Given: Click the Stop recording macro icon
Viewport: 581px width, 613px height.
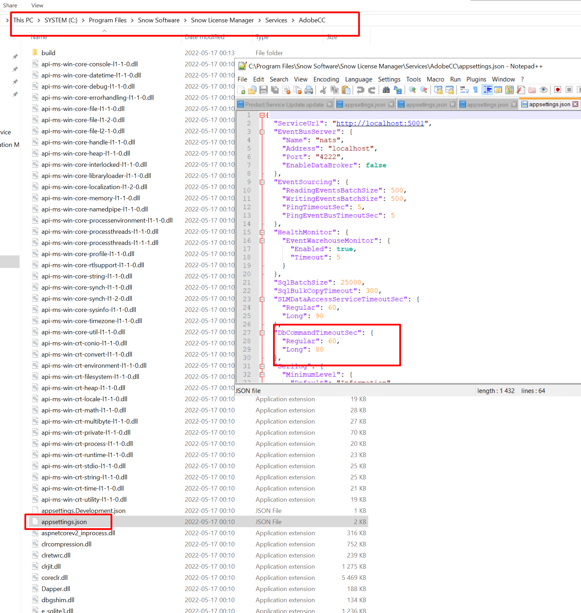Looking at the screenshot, I should pyautogui.click(x=569, y=90).
